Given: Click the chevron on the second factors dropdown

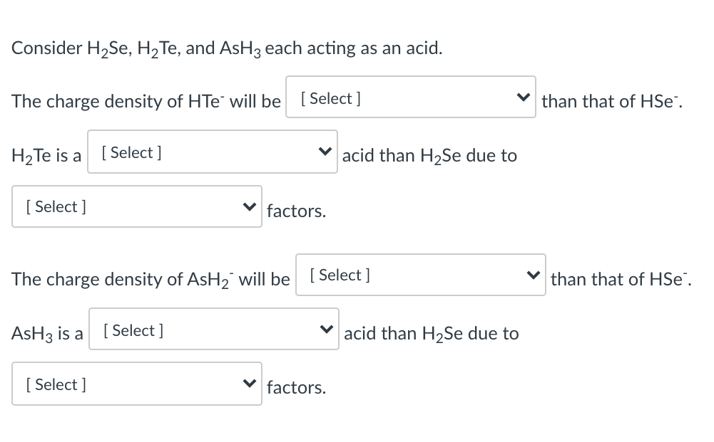Looking at the screenshot, I should click(250, 383).
